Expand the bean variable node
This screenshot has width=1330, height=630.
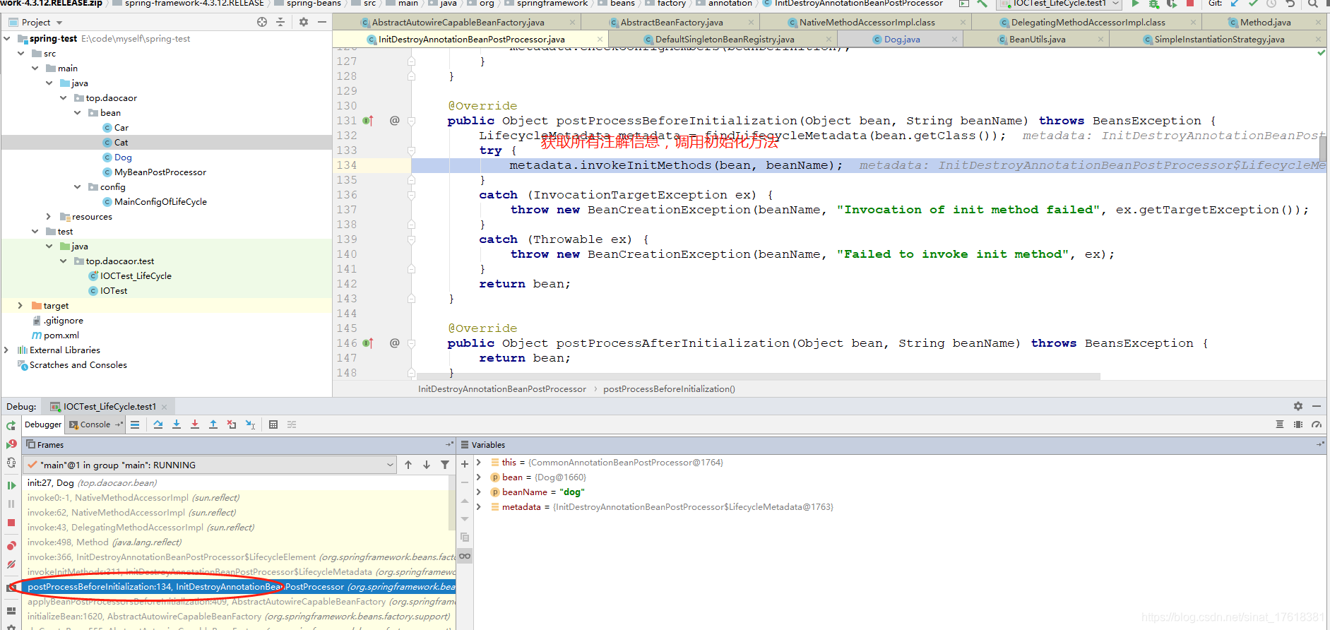click(x=479, y=477)
